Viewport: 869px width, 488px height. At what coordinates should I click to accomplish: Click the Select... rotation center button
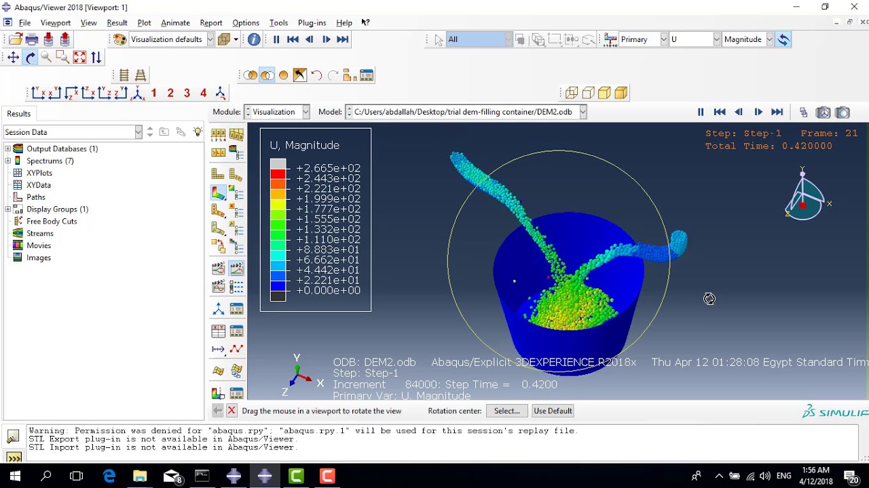[507, 411]
